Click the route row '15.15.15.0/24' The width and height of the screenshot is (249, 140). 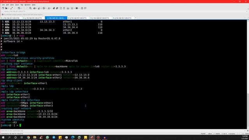52,24
